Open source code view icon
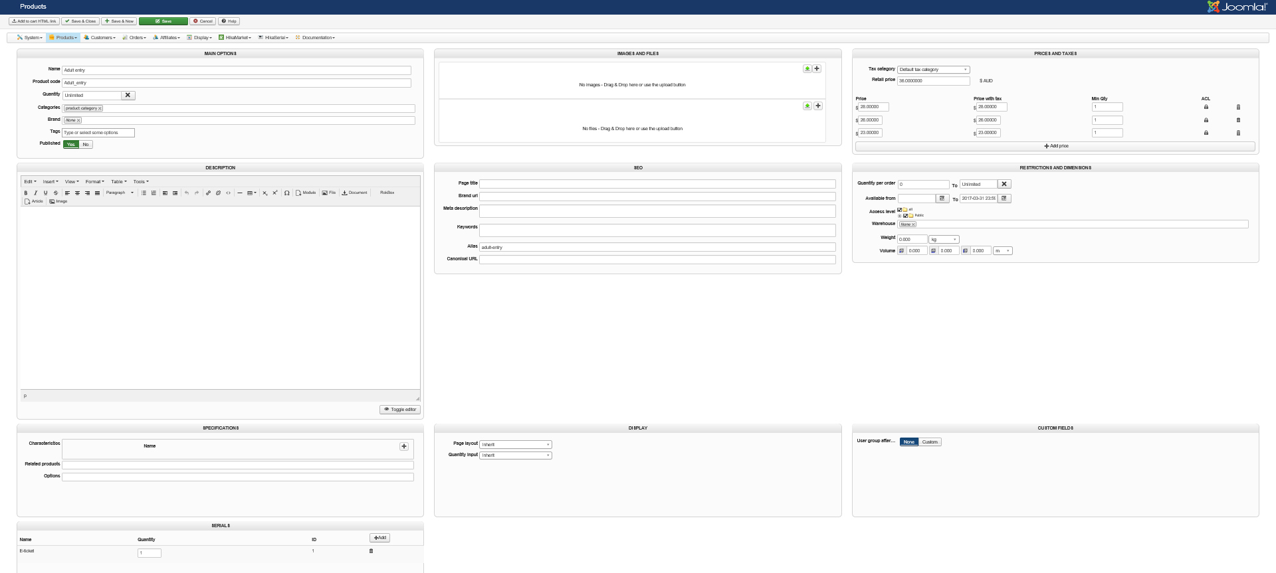Screen dimensions: 1276x573 (228, 193)
